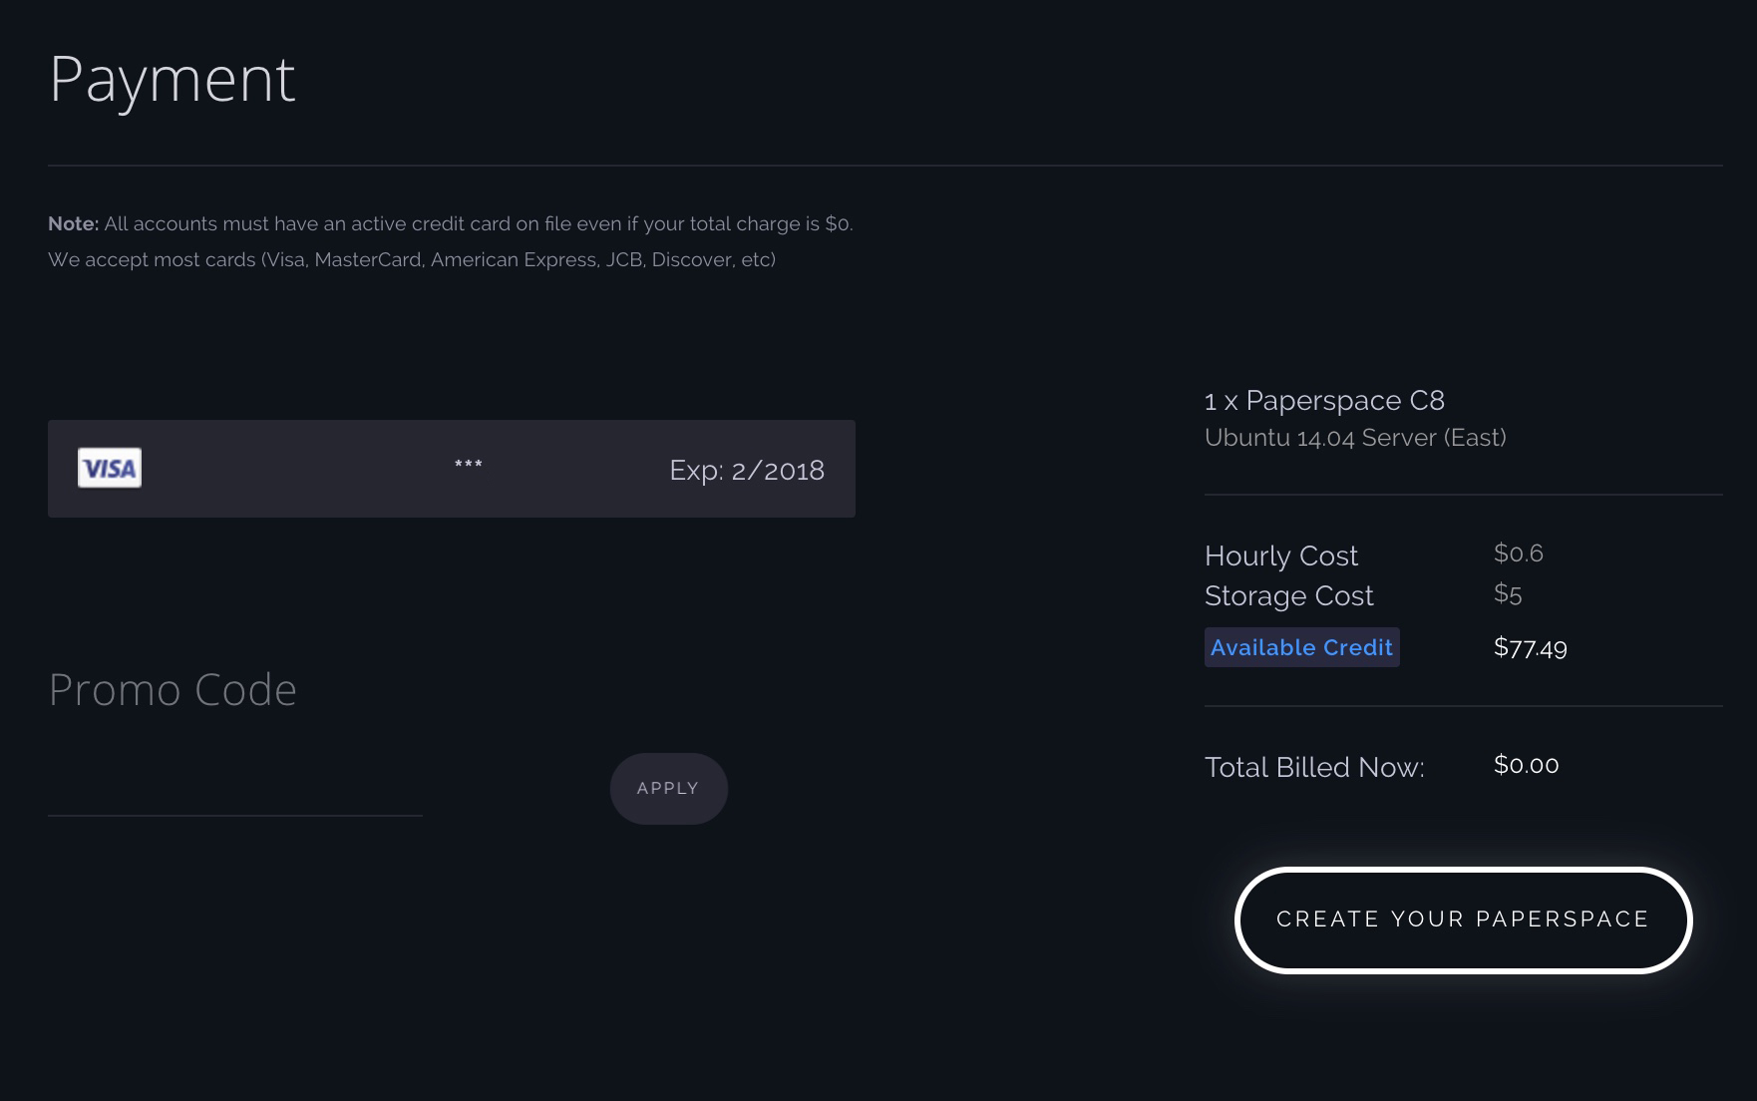Click the card expiration date Exp: 2/2018
Viewport: 1757px width, 1101px height.
747,469
